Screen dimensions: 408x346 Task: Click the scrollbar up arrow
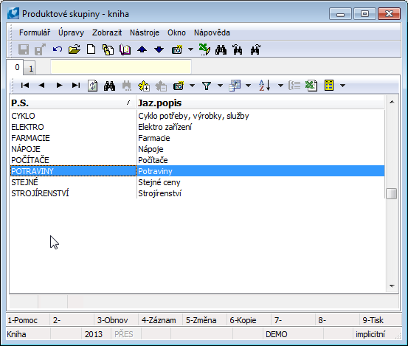[392, 102]
